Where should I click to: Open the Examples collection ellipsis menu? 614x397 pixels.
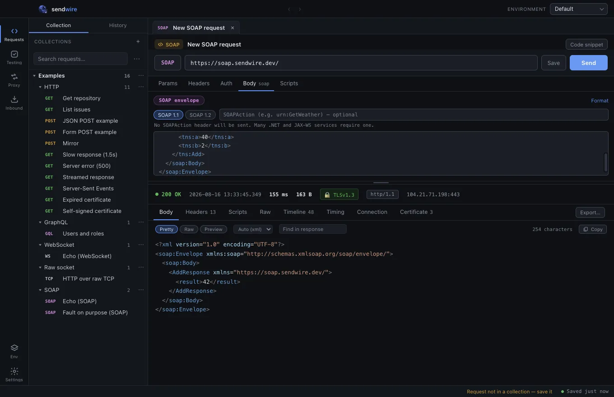pos(141,76)
